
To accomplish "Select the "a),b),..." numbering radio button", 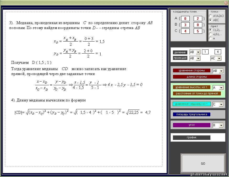I will pyautogui.click(x=211, y=34).
